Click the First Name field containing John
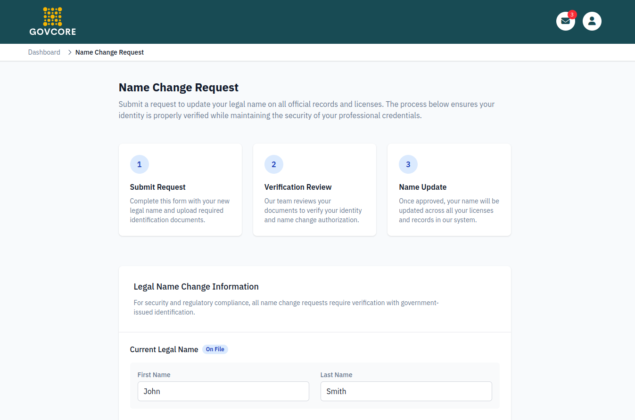 pos(223,391)
